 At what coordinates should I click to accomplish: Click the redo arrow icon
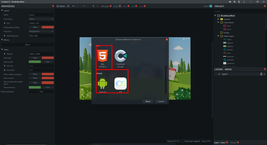pos(83,6)
